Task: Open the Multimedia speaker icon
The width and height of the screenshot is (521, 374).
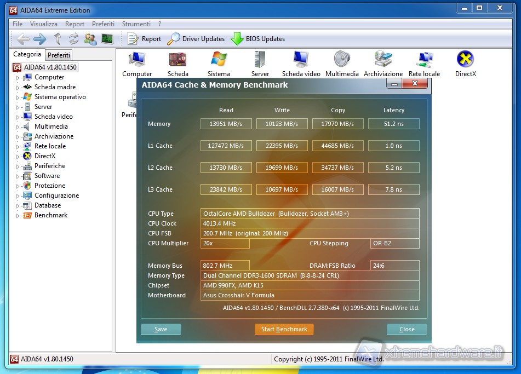Action: pyautogui.click(x=342, y=60)
